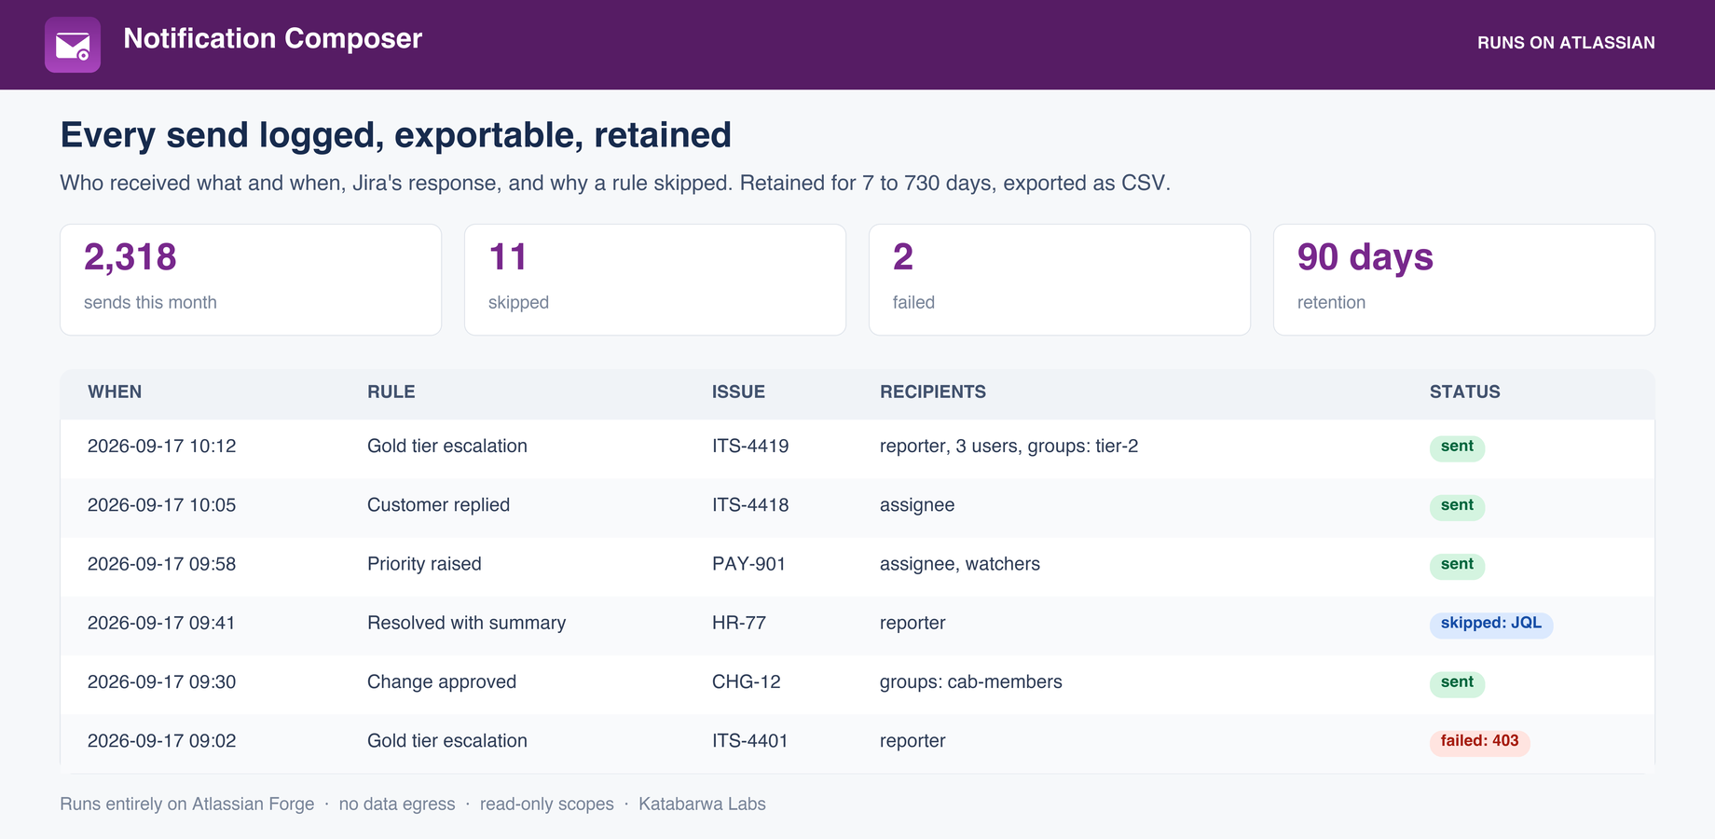
Task: Click the skipped: JQL status badge
Action: [1491, 624]
